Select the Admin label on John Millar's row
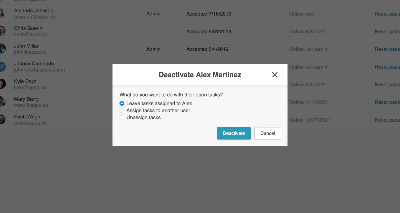400x213 pixels. click(x=153, y=49)
